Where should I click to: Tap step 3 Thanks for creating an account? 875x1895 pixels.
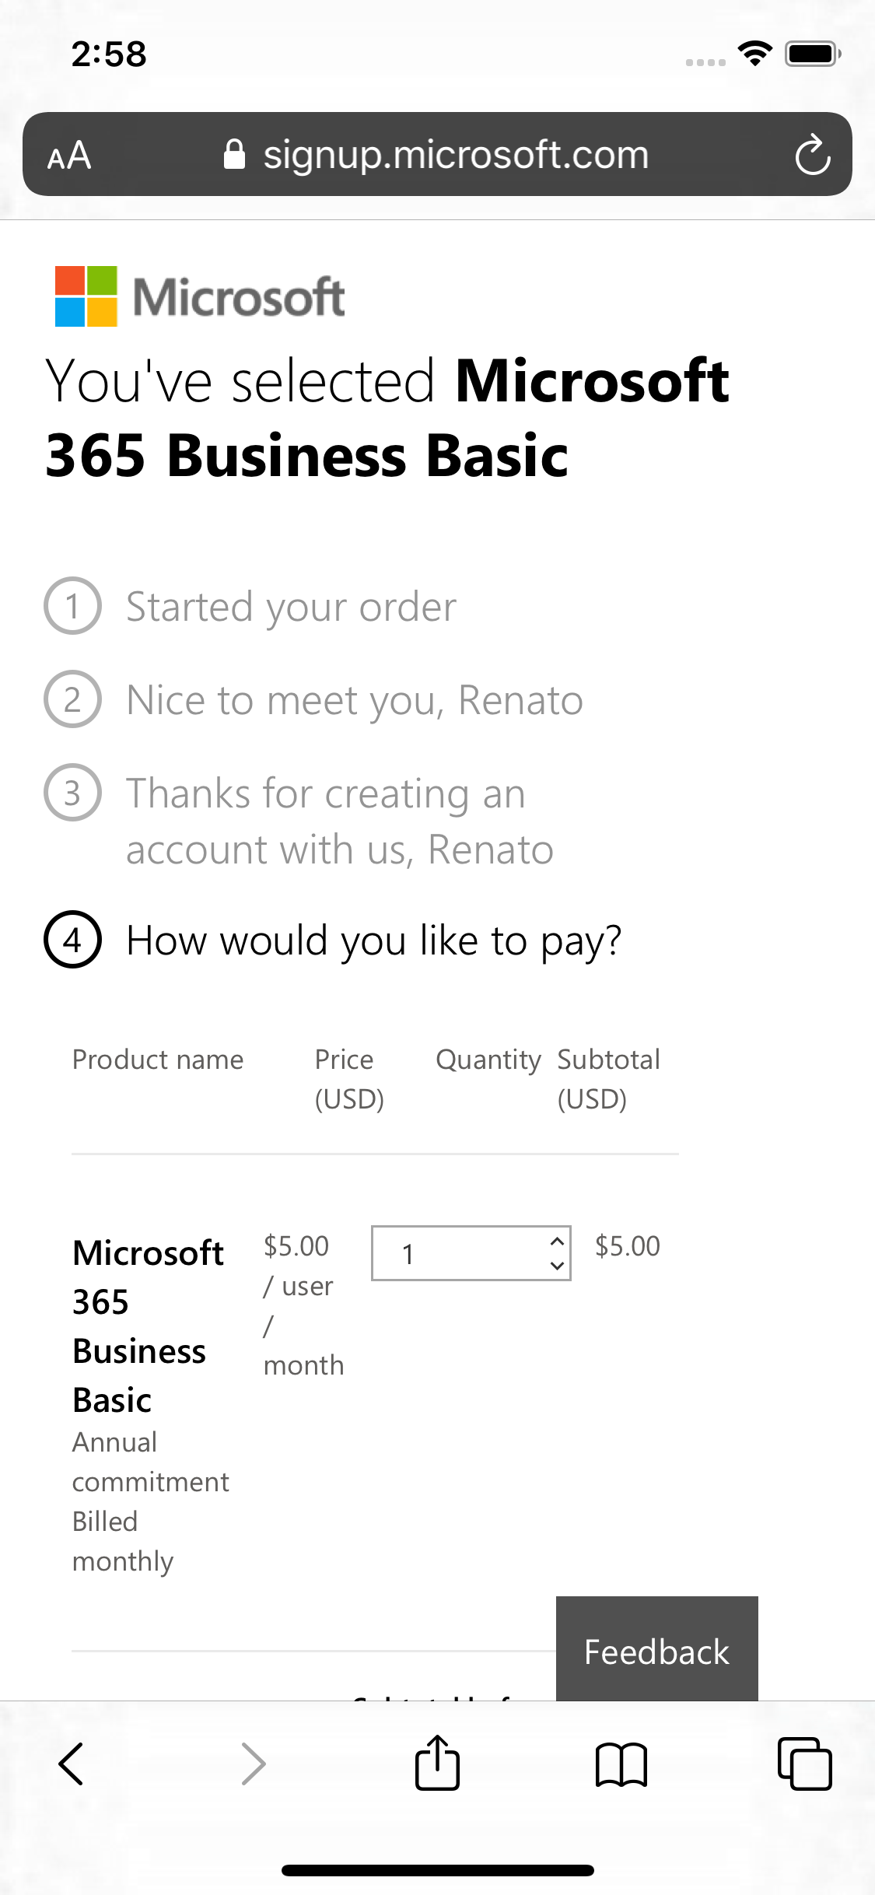coord(340,821)
